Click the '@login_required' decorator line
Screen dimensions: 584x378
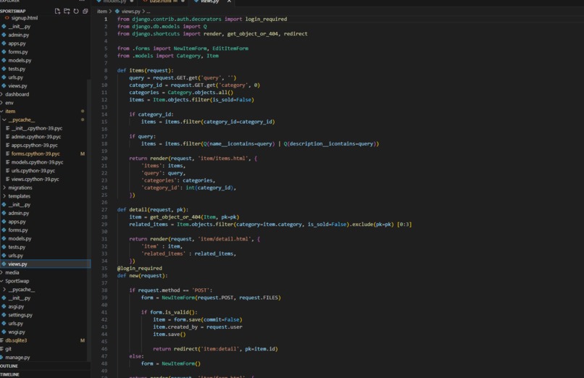(x=140, y=268)
